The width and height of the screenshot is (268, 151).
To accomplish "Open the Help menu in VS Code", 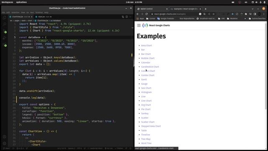I will coord(46,13).
